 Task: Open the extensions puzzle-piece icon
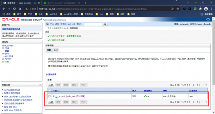(x=200, y=9)
